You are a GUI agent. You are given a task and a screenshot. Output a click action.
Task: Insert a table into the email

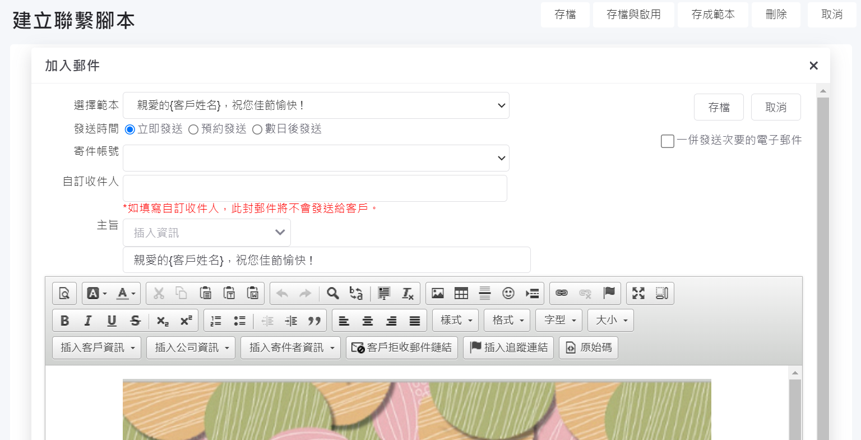(x=461, y=293)
